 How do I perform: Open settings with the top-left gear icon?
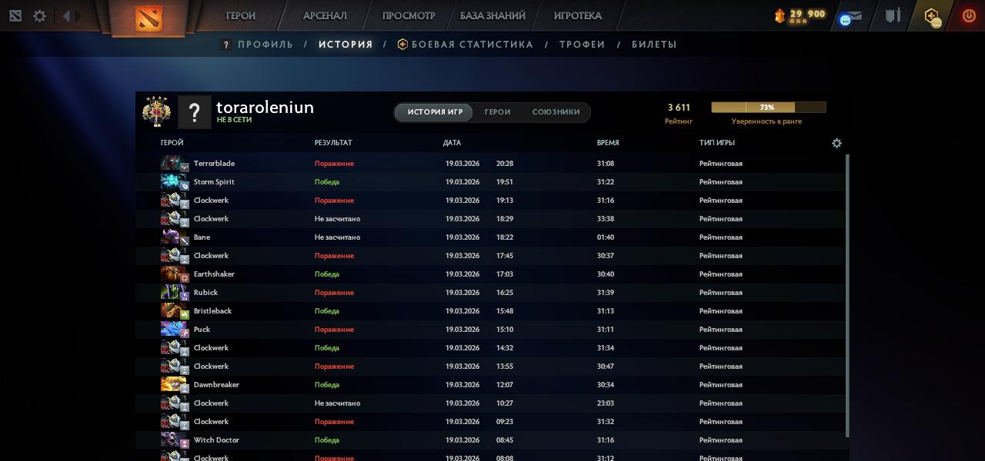pyautogui.click(x=39, y=15)
